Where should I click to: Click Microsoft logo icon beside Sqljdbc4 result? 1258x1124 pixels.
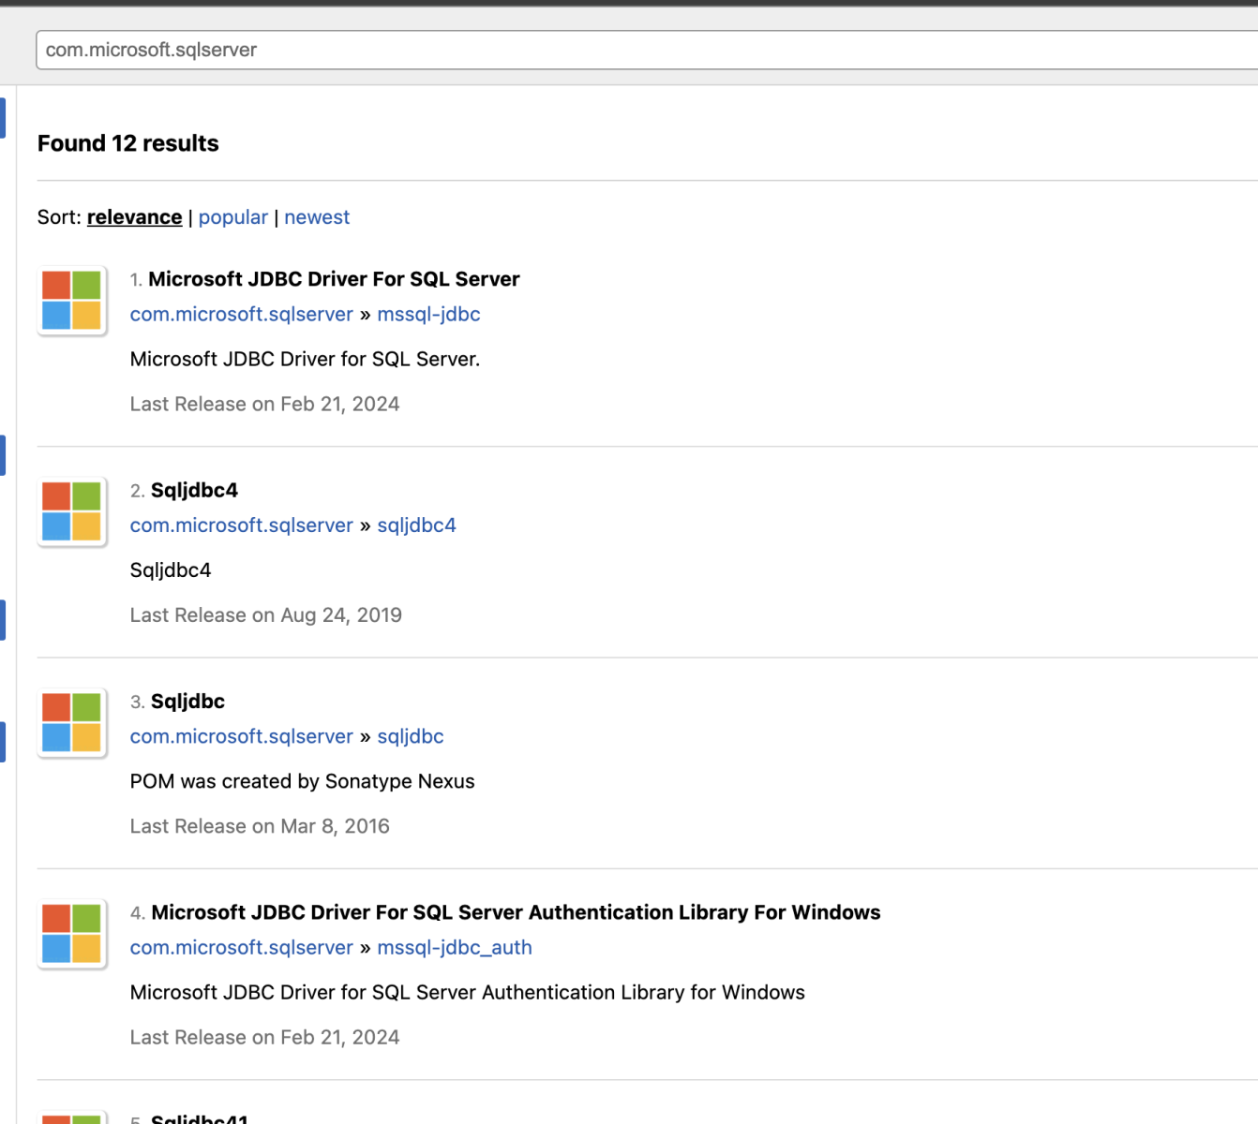tap(71, 511)
